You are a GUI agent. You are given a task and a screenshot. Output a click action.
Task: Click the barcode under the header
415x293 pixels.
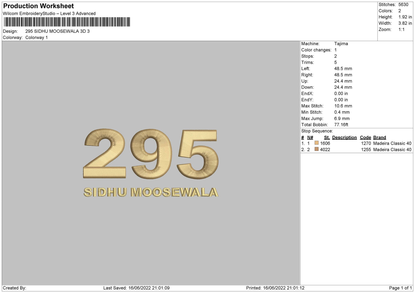point(67,22)
